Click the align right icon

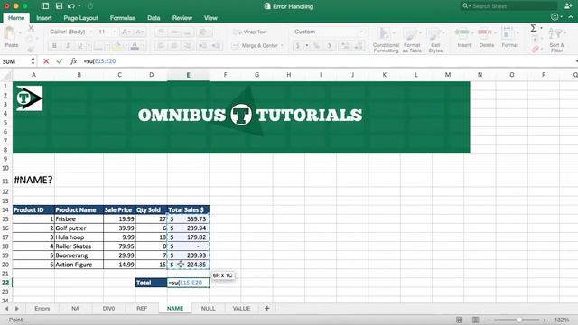[188, 46]
